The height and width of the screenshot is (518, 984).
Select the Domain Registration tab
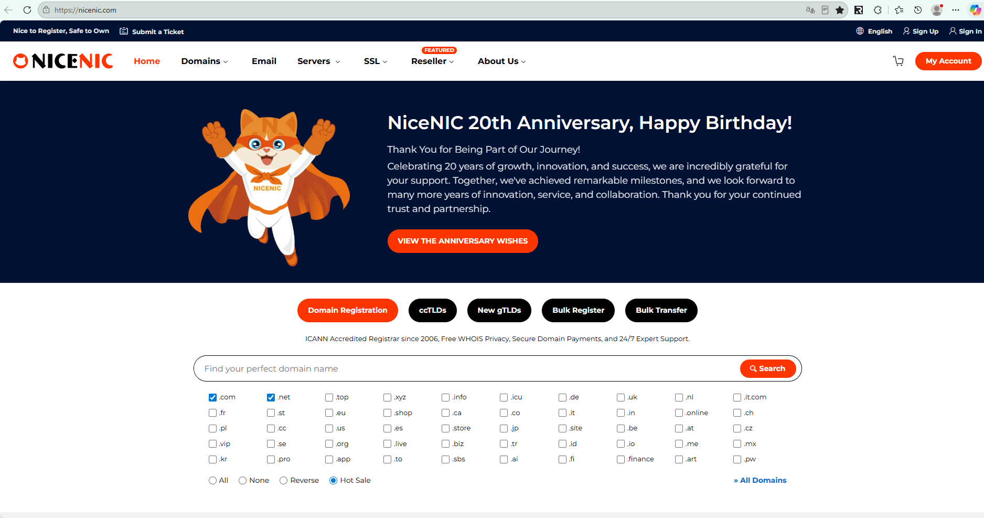click(x=348, y=310)
